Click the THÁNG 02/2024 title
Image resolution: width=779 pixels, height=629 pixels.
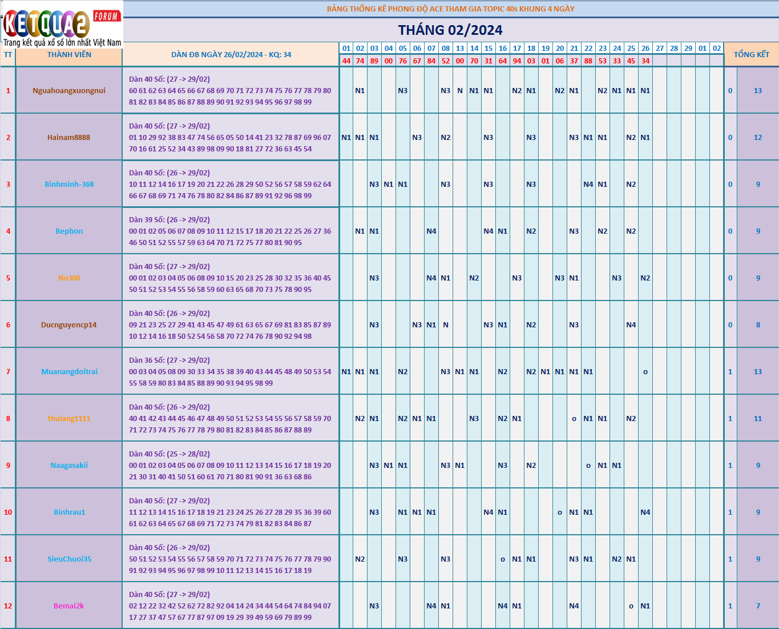(450, 30)
